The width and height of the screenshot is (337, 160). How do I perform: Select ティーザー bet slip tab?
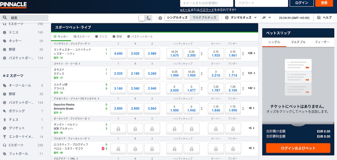click(322, 42)
